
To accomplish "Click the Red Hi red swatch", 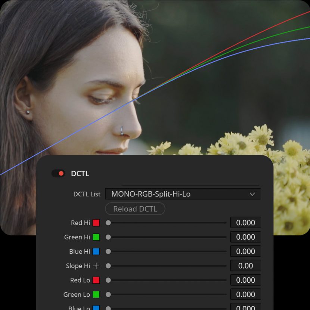I will point(96,223).
